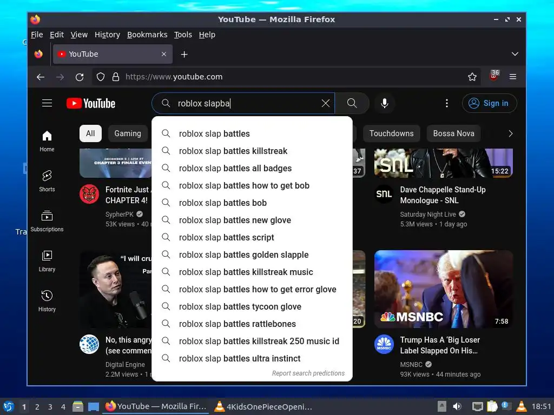
Task: Open Digital Engine channel avatar
Action: pos(89,344)
